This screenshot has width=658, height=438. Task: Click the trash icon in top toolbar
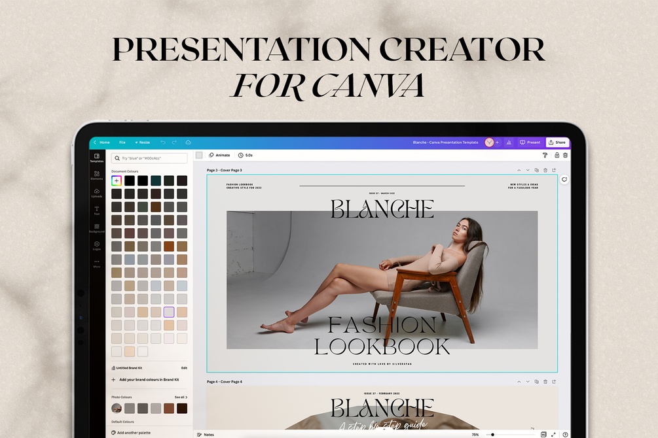pos(565,155)
